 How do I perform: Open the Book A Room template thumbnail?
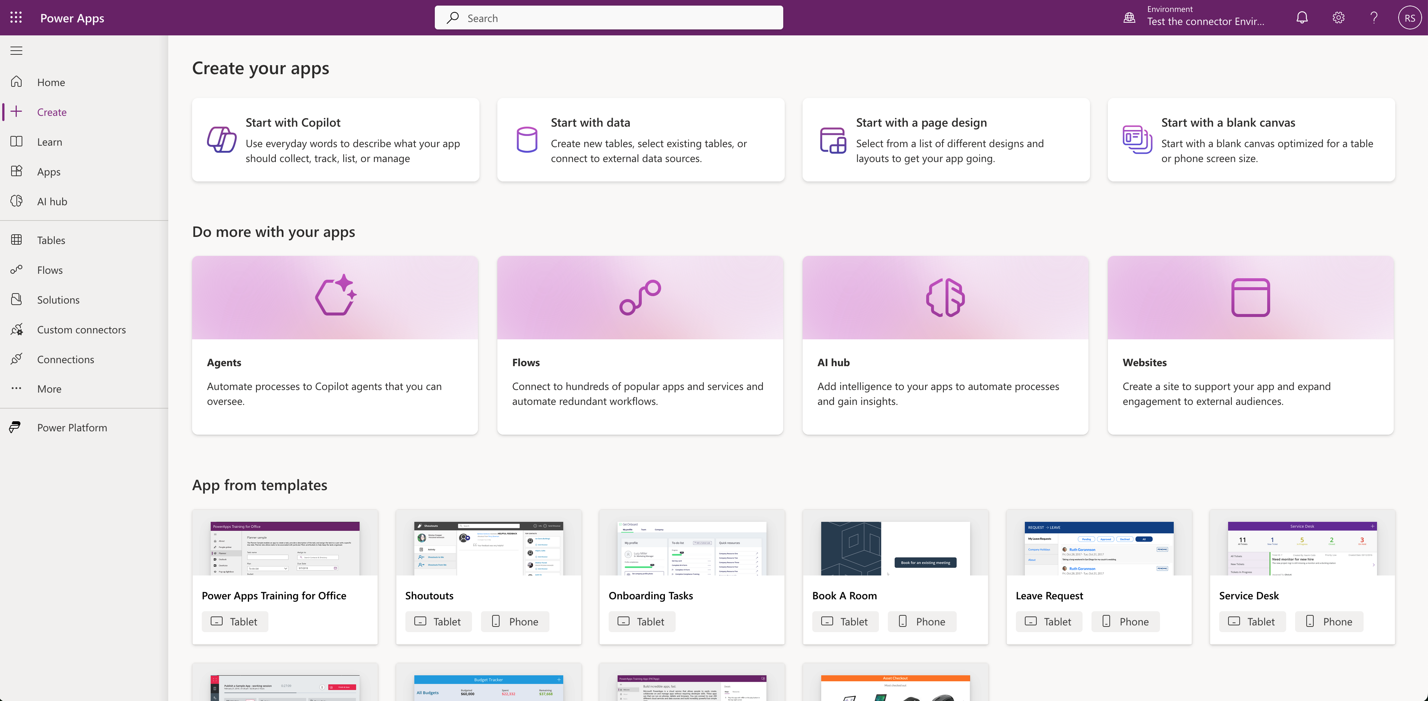point(895,548)
